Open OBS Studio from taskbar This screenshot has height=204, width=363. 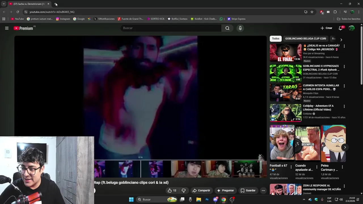(232, 199)
